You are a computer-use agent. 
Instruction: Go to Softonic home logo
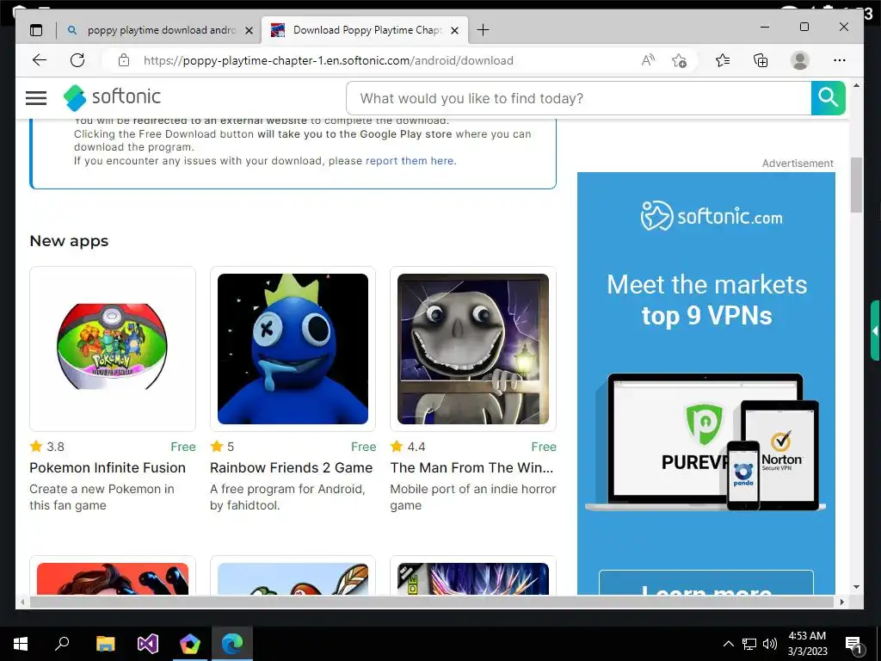point(113,97)
